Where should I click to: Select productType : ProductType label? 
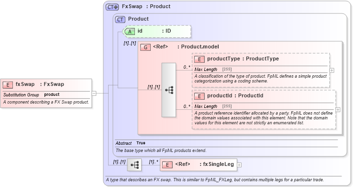[243, 59]
